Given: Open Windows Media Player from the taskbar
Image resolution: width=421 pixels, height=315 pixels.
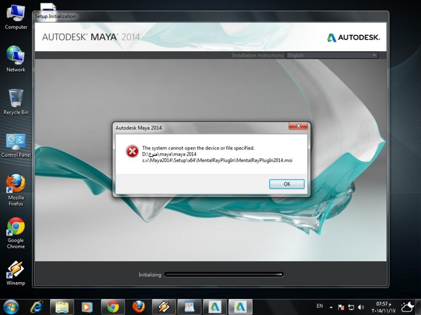Looking at the screenshot, I should 87,307.
